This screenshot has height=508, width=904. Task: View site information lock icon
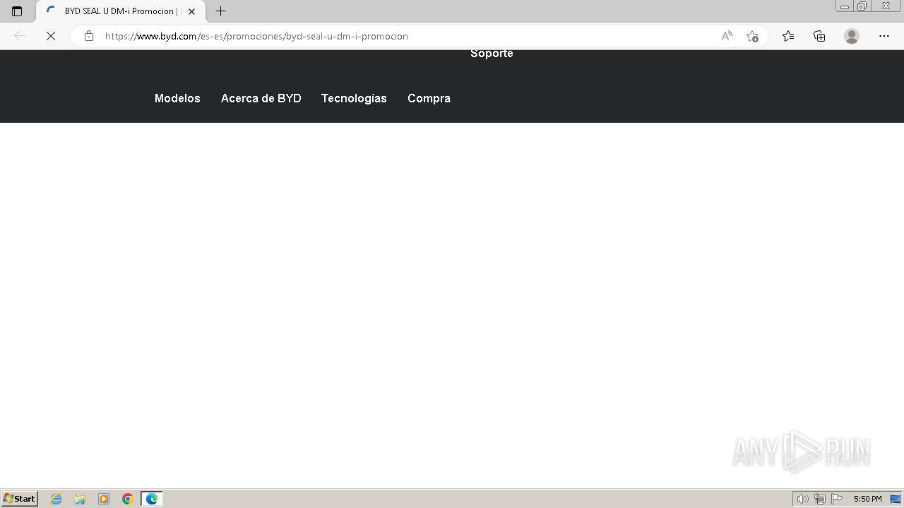click(89, 36)
